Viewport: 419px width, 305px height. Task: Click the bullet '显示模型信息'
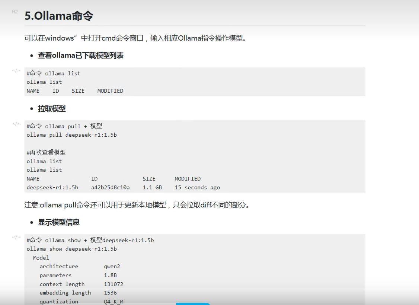59,222
